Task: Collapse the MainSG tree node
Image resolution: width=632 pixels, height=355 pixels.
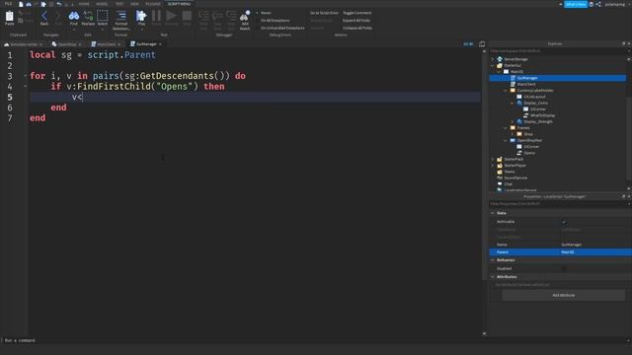Action: pos(499,72)
